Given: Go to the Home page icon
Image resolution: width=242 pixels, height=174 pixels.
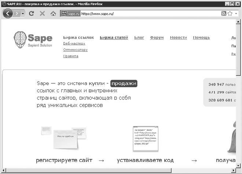Looking at the screenshot, I should click(x=53, y=14).
